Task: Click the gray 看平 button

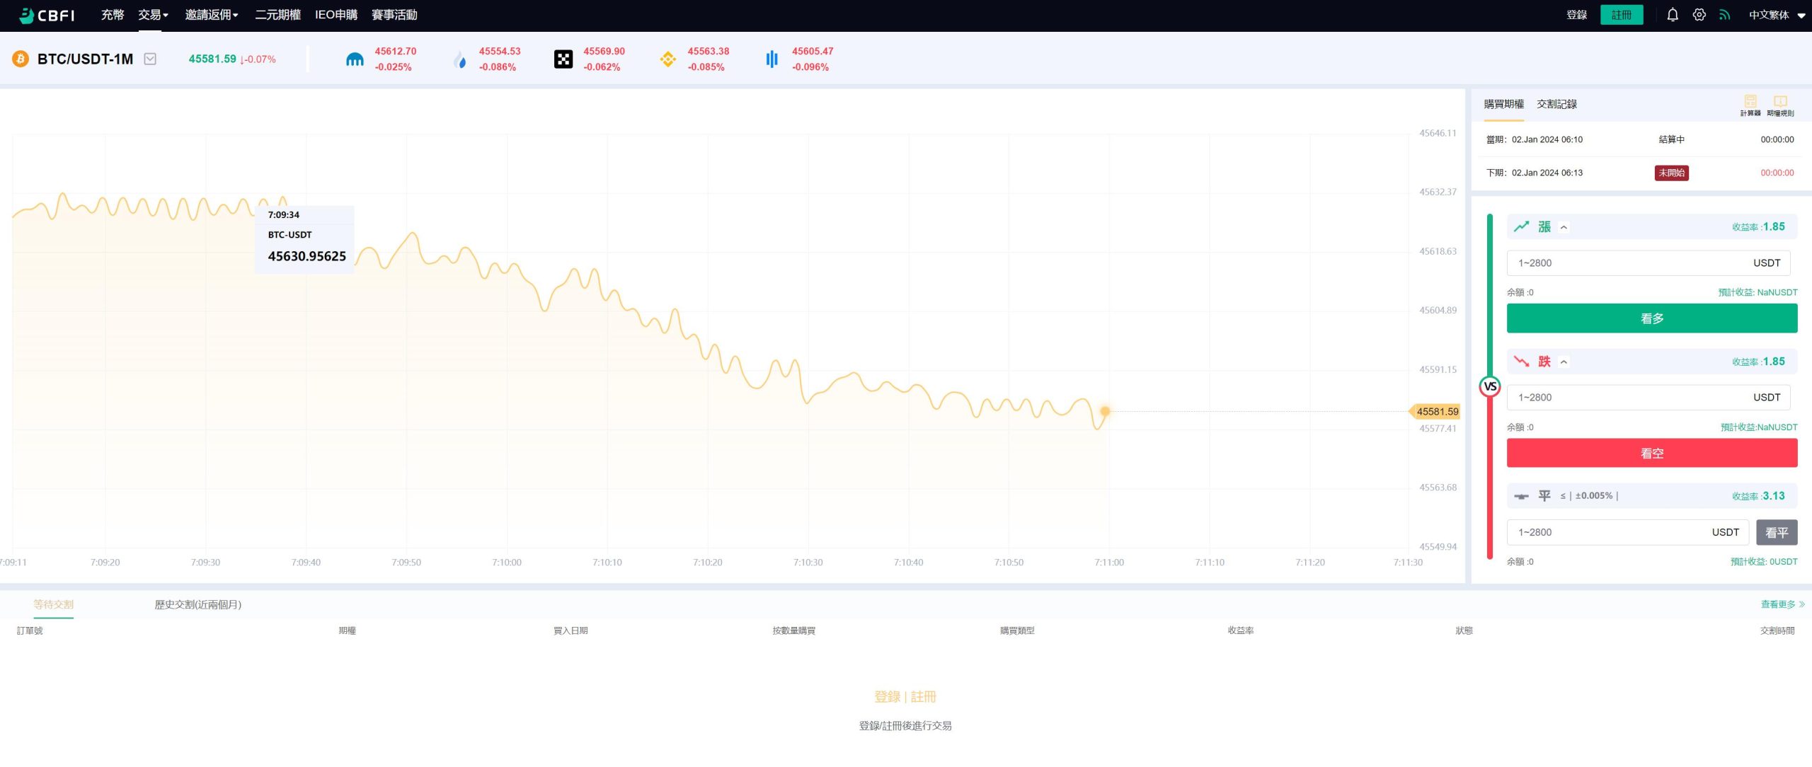Action: point(1776,532)
